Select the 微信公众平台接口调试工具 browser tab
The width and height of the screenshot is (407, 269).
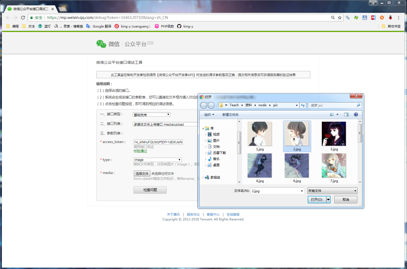click(31, 9)
